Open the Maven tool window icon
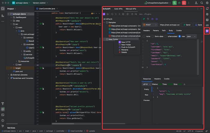 (207, 25)
